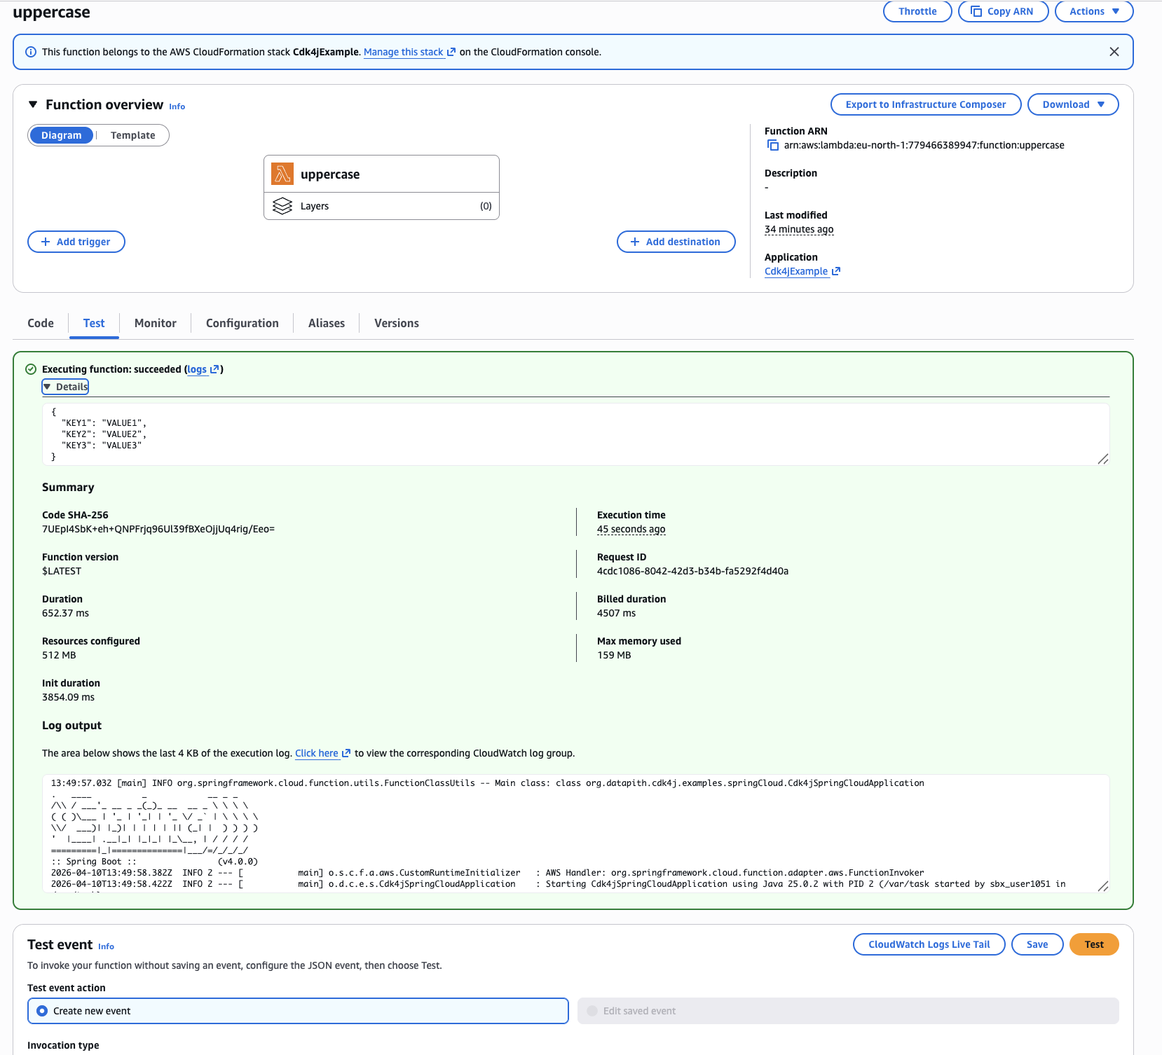Image resolution: width=1162 pixels, height=1055 pixels.
Task: Click the 4507 ms billed duration value
Action: point(616,613)
